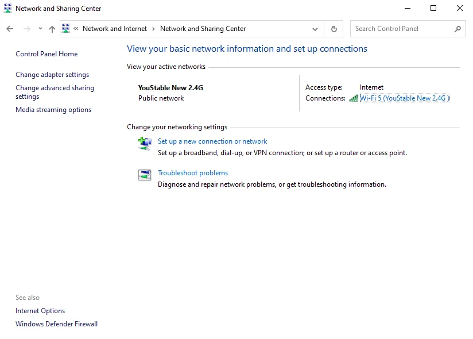Click the Troubleshoot problems icon
Screen dimensions: 473x339
pos(145,175)
